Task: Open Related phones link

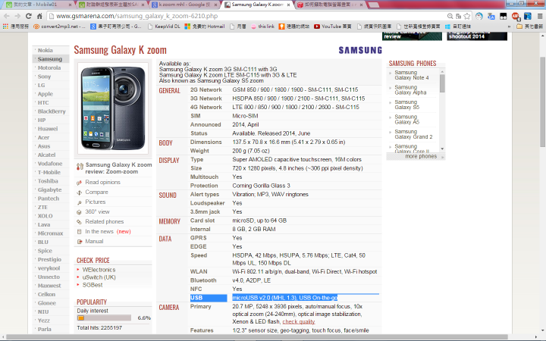Action: [105, 221]
